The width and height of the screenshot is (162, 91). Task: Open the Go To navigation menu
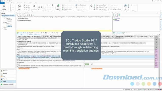[x=125, y=7]
